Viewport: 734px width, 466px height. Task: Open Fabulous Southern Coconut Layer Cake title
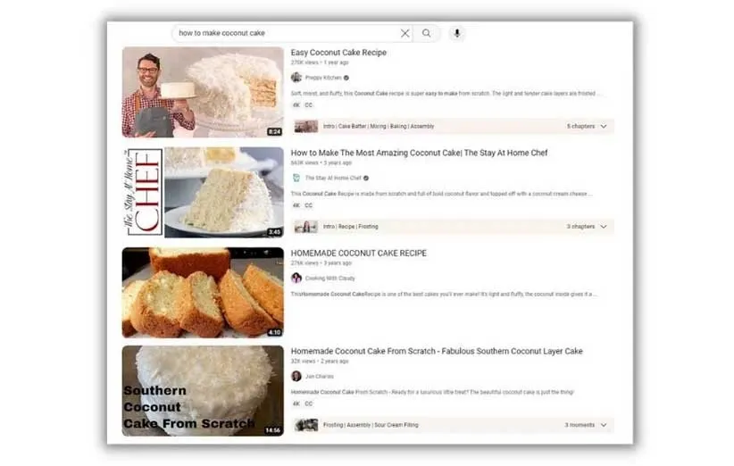(x=436, y=351)
